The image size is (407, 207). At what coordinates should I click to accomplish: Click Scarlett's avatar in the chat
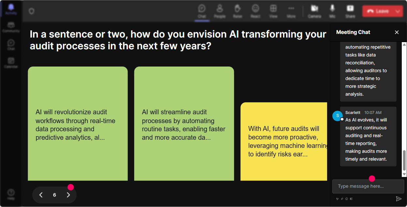pos(337,116)
